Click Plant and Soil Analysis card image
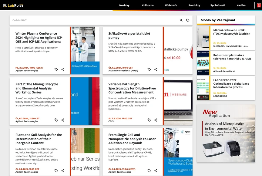Viewport: 262px width, 176px height. [85, 152]
